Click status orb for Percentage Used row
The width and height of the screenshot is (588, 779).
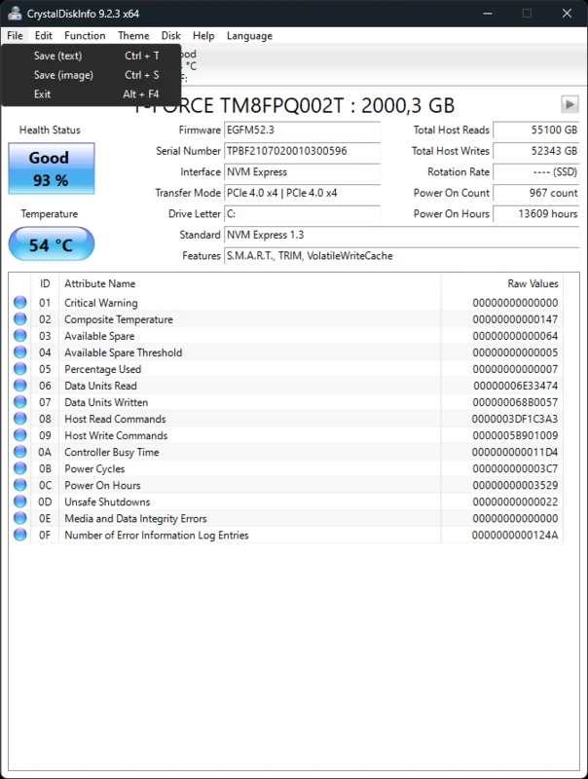tap(20, 369)
